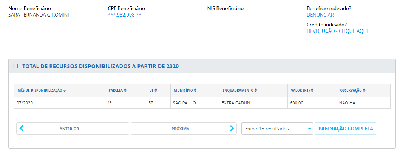Viewport: 403px width, 155px height.
Task: Sort by Valor (R$) arrows icon
Action: pos(312,90)
